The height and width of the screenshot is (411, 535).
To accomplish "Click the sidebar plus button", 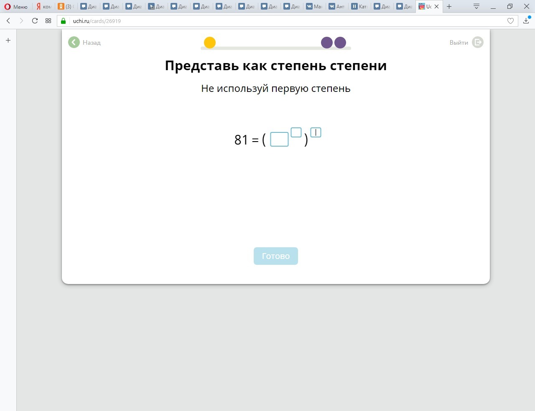I will click(8, 41).
